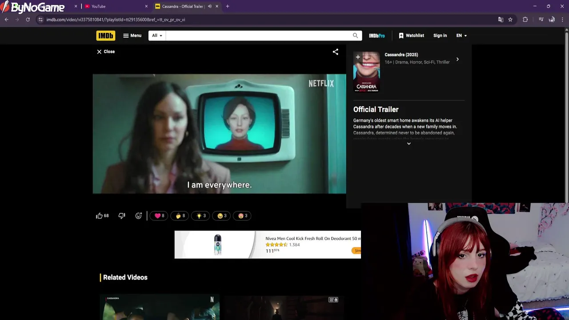Screen dimensions: 569x320
Task: Mute the Cassandra tab audio icon
Action: [210, 6]
